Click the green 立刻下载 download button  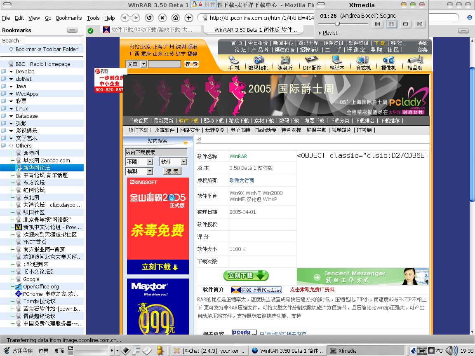[246, 276]
